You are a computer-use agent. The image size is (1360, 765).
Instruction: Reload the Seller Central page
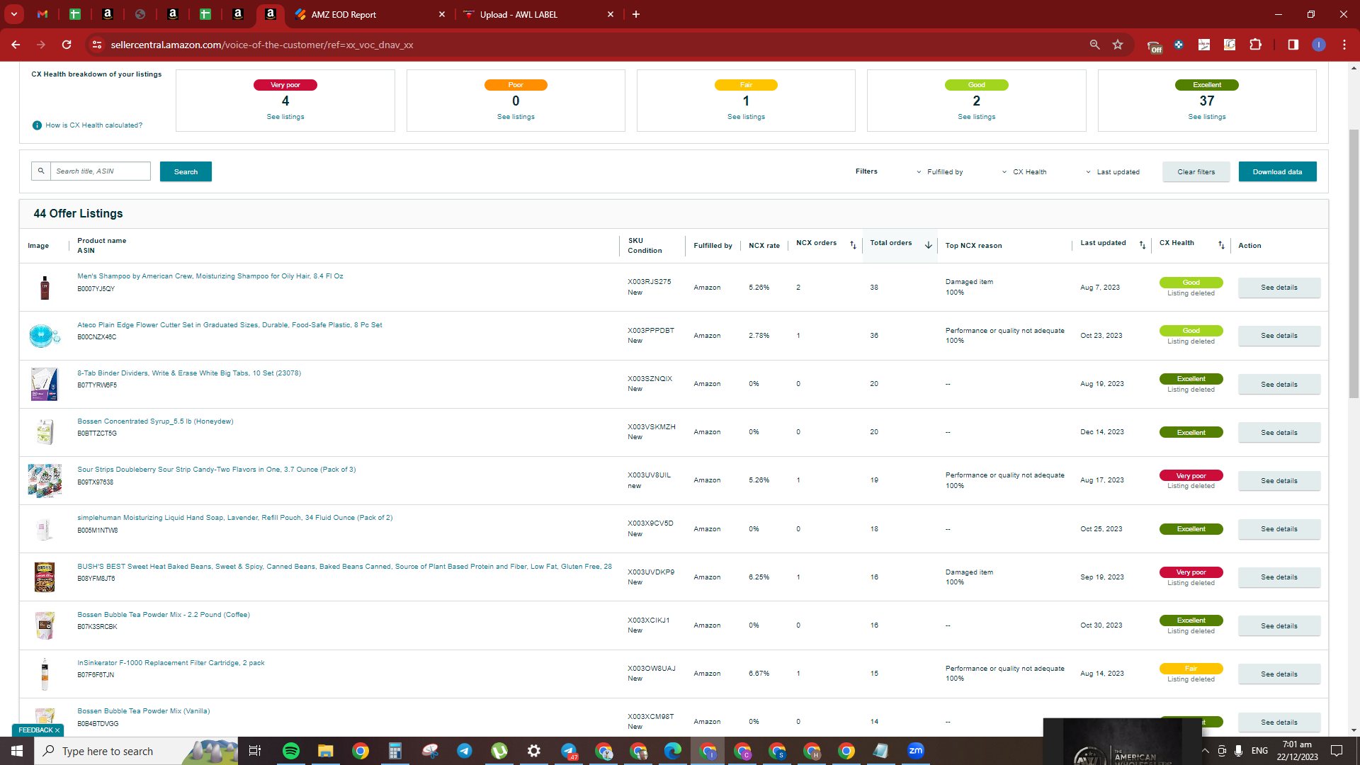tap(67, 45)
